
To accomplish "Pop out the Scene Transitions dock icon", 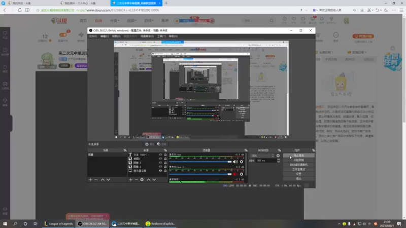I will pyautogui.click(x=279, y=150).
